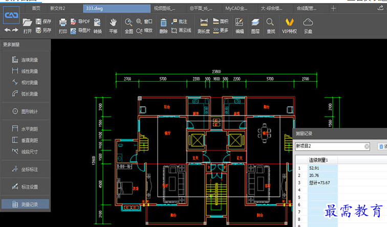Switch to the 视频图纸 tab

pos(165,8)
